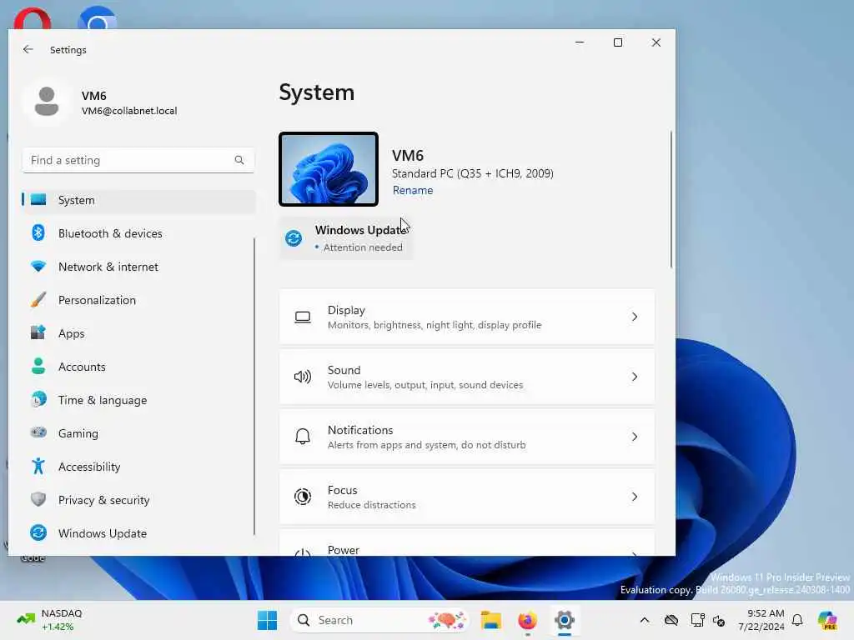
Task: Expand the Focus settings chevron
Action: tap(635, 497)
